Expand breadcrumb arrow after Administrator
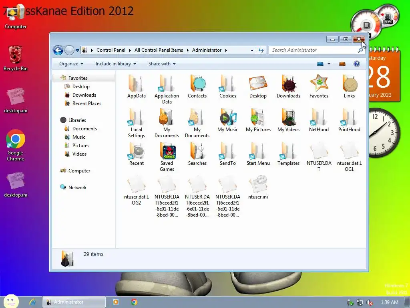410x308 pixels. click(226, 50)
